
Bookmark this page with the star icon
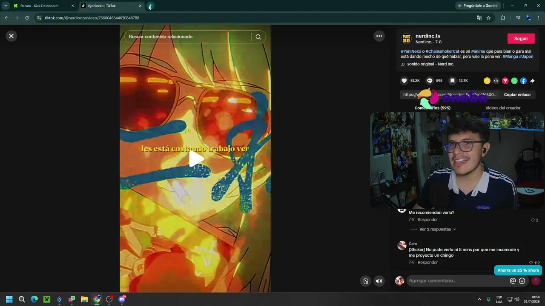(488, 18)
